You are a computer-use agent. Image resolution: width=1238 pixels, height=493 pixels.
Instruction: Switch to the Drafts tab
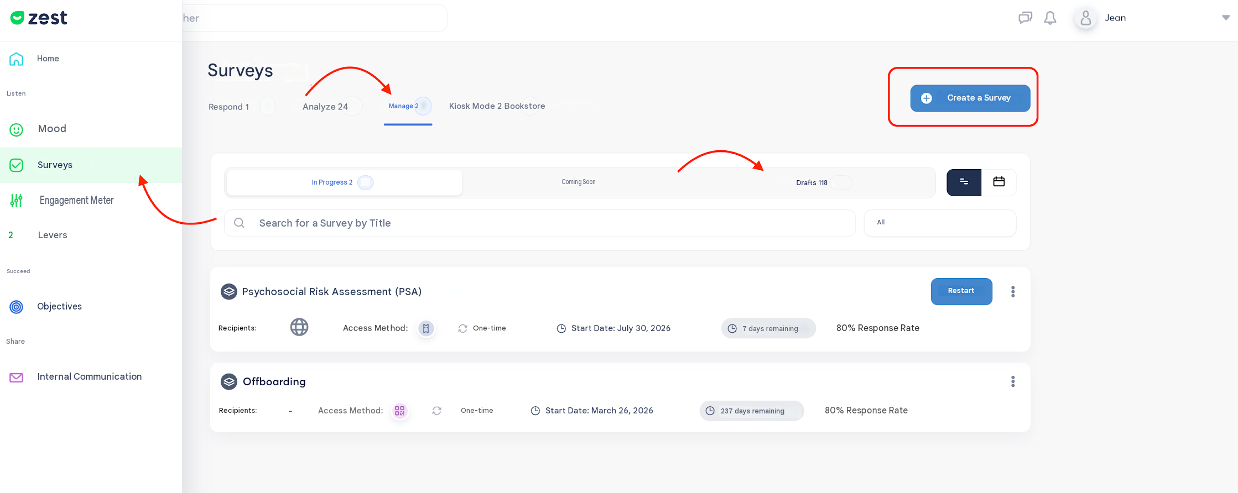click(812, 182)
